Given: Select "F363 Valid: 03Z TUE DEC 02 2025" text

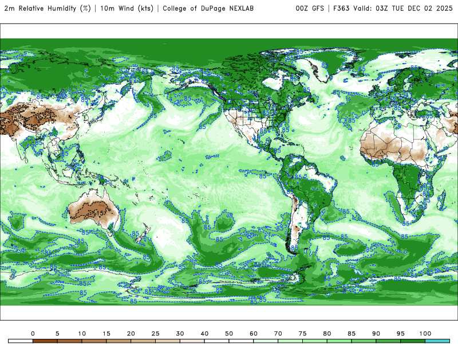Looking at the screenshot, I should point(393,9).
